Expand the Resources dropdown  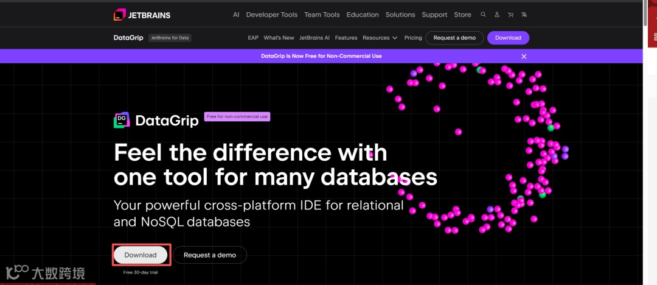[x=380, y=38]
